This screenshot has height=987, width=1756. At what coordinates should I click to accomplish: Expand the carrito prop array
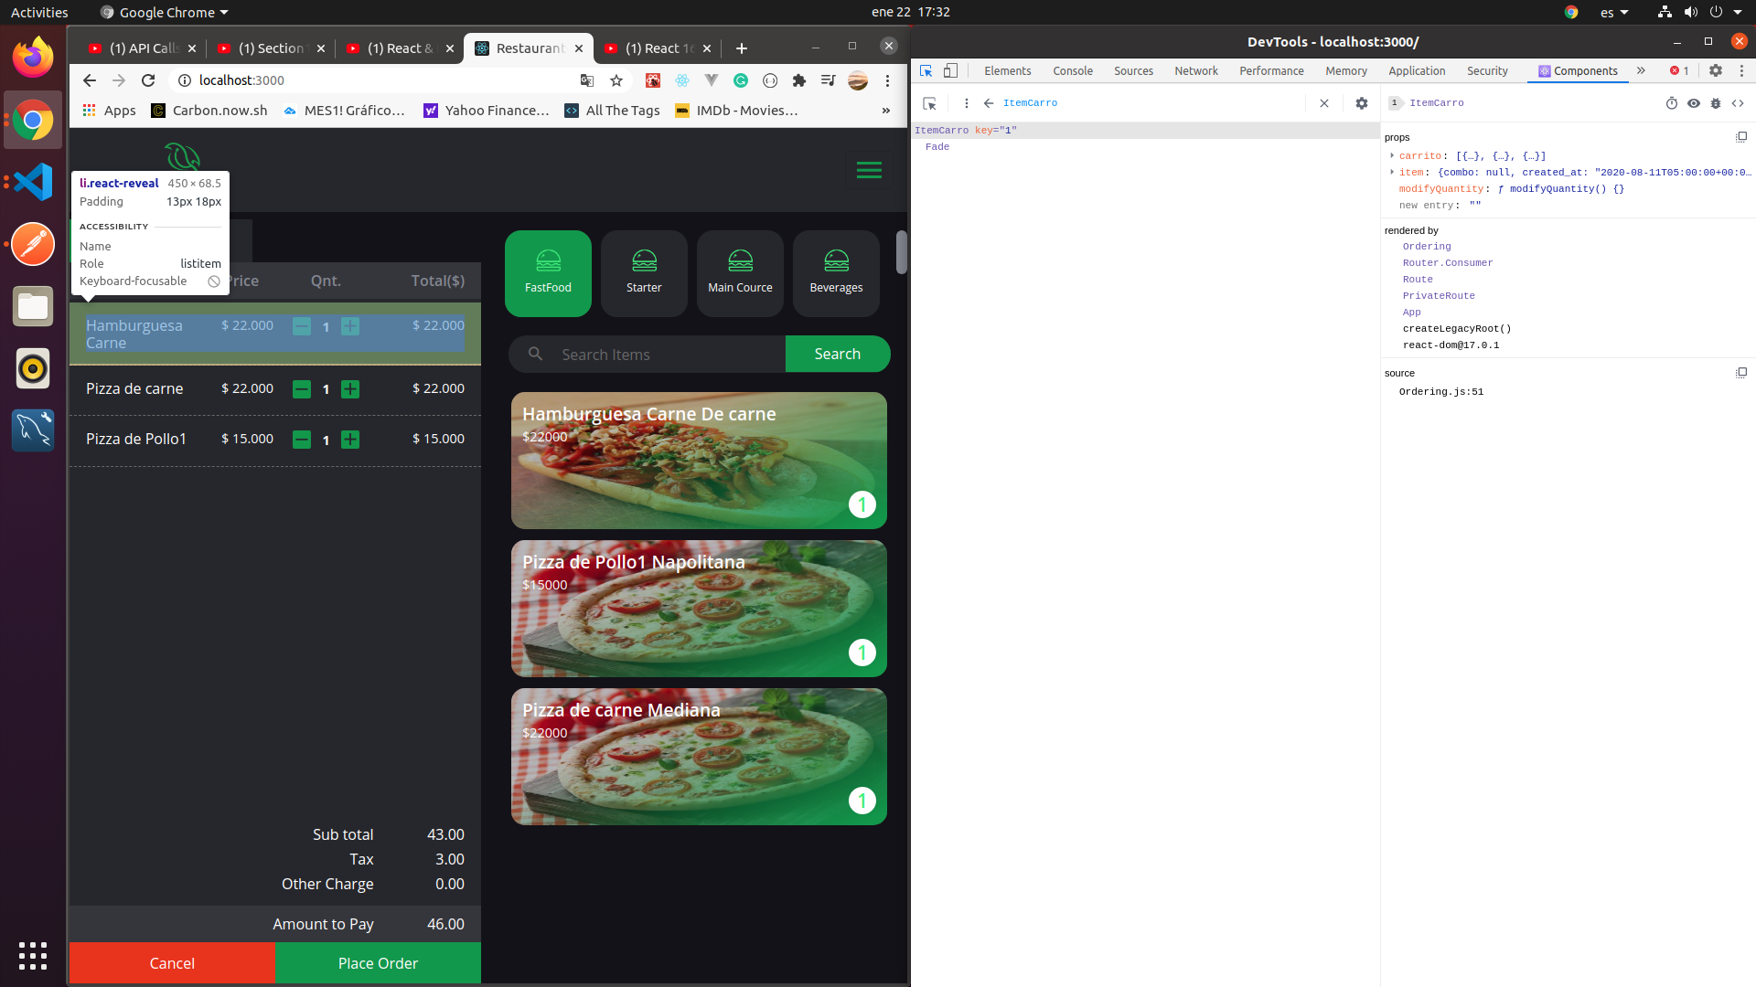[1392, 155]
